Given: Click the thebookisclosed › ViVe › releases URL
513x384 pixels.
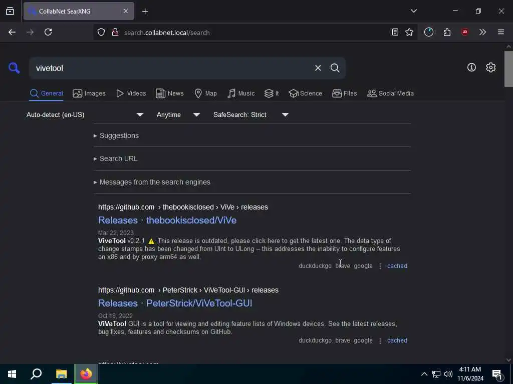Looking at the screenshot, I should 183,207.
